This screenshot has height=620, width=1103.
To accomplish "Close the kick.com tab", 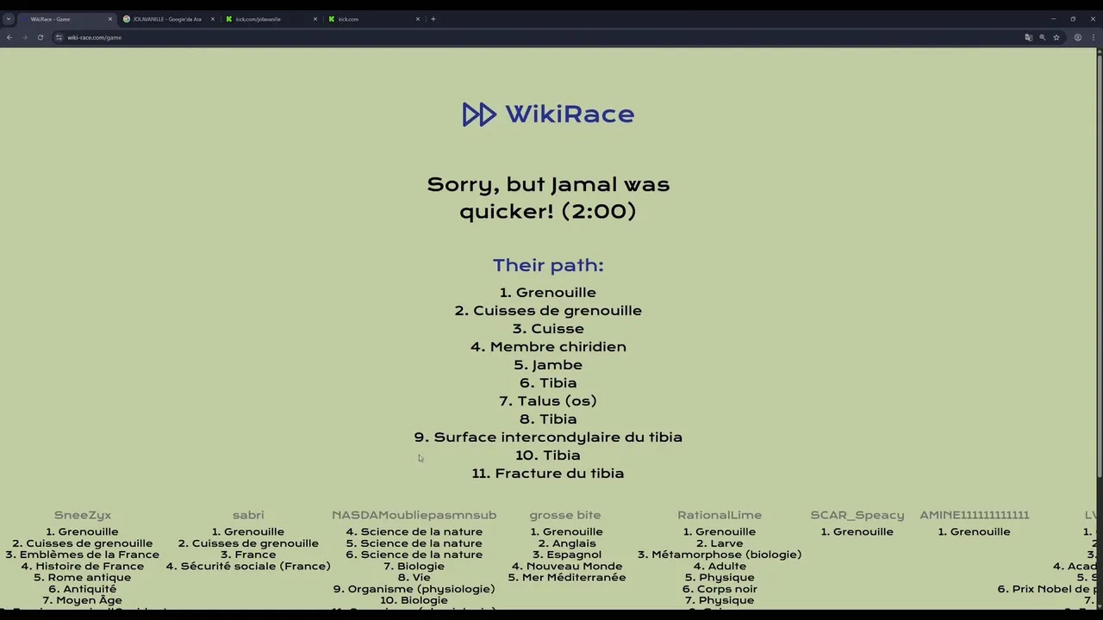I will 418,19.
